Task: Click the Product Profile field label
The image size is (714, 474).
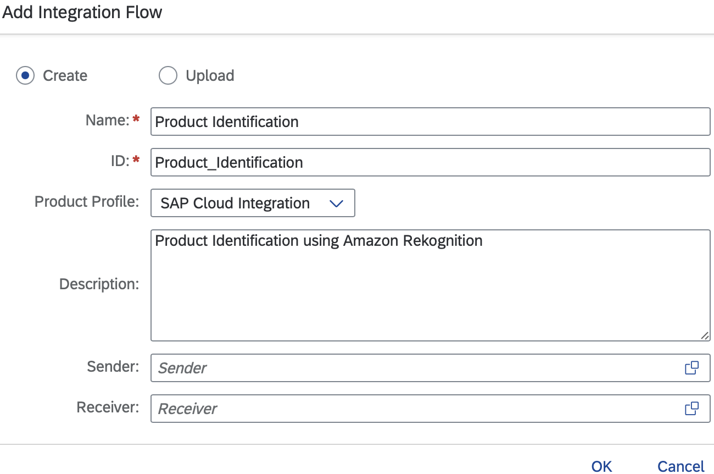Action: click(87, 201)
